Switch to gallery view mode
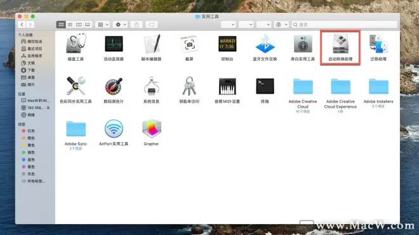The height and width of the screenshot is (235, 419). tap(88, 25)
